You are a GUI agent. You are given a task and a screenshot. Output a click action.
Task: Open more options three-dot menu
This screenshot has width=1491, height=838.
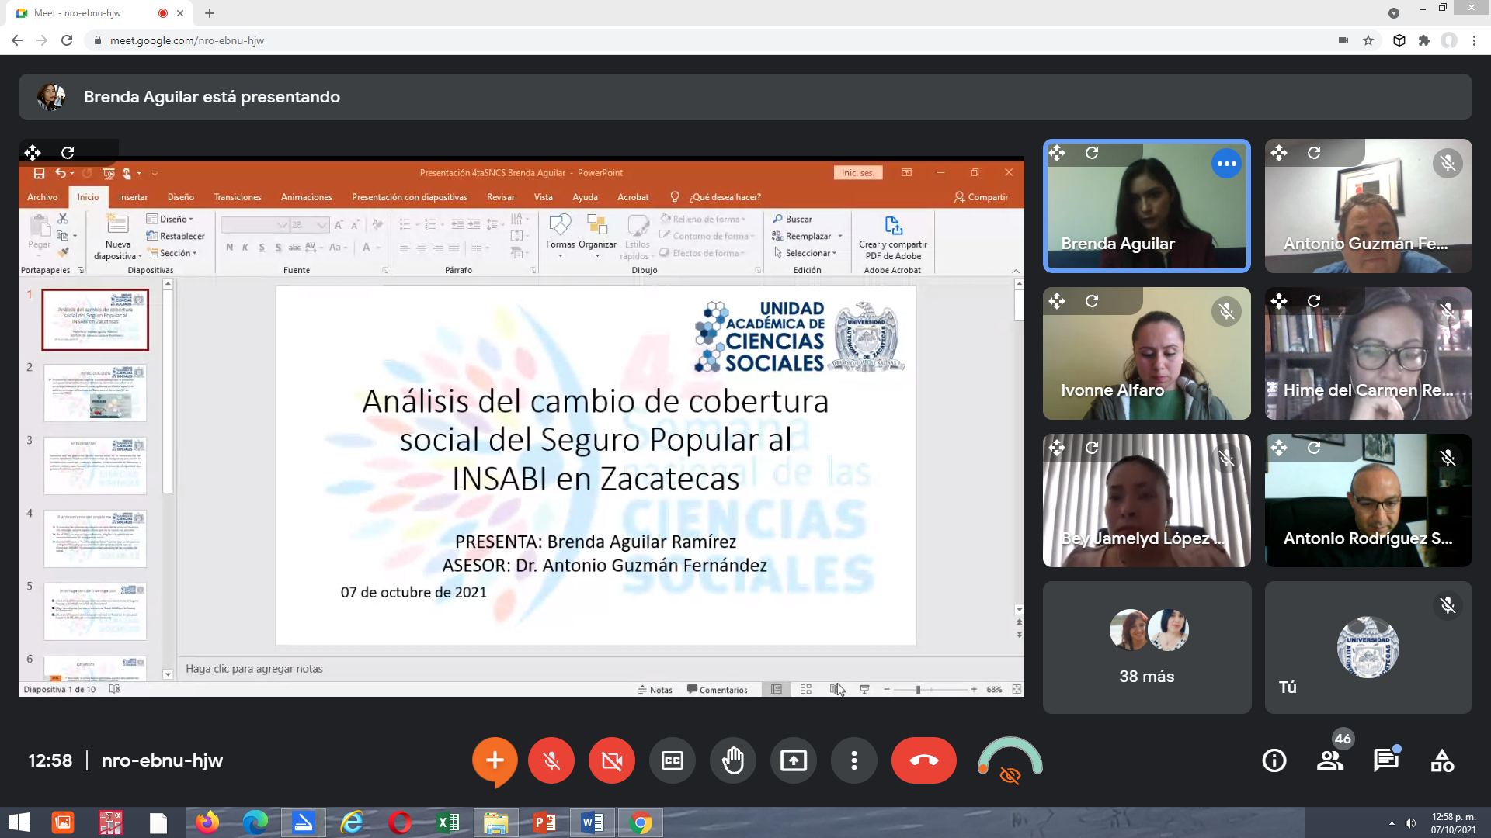point(854,760)
